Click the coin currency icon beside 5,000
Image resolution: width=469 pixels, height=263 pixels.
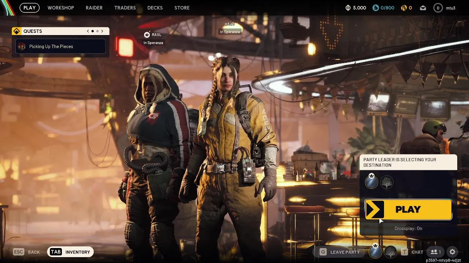click(x=348, y=8)
